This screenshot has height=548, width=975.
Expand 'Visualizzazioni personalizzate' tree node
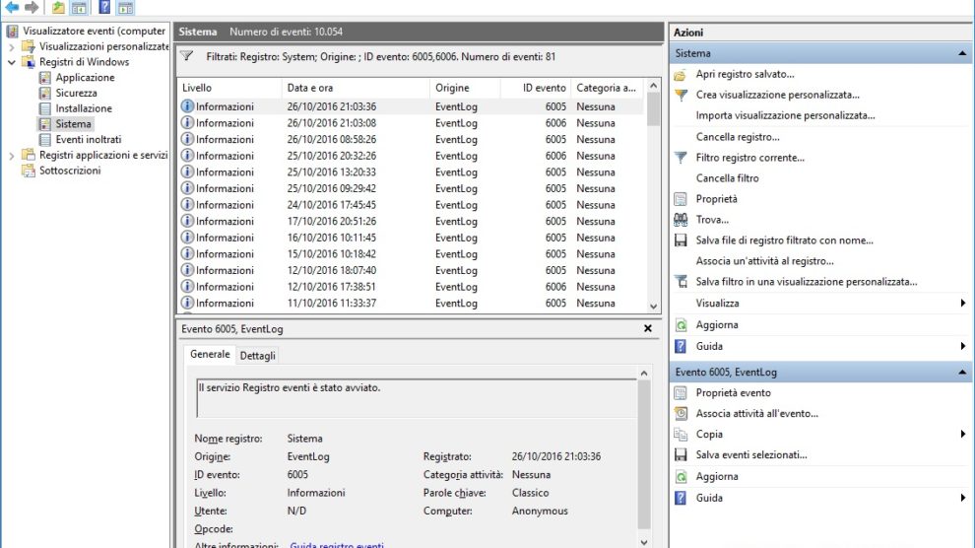(x=12, y=46)
